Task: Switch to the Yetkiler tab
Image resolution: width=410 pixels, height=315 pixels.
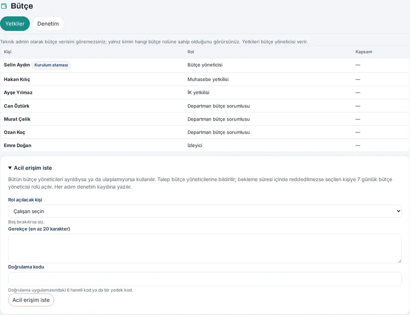Action: (15, 24)
